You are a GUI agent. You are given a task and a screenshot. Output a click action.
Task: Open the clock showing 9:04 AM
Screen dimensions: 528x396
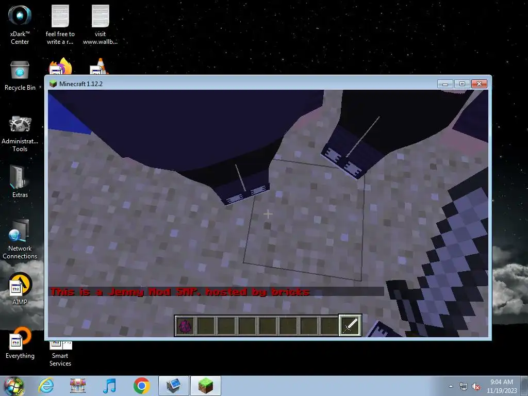point(501,386)
